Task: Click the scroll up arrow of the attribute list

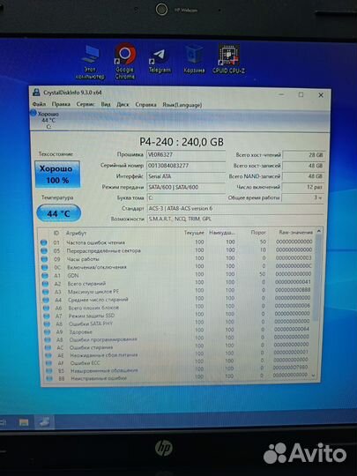Action: tap(319, 231)
